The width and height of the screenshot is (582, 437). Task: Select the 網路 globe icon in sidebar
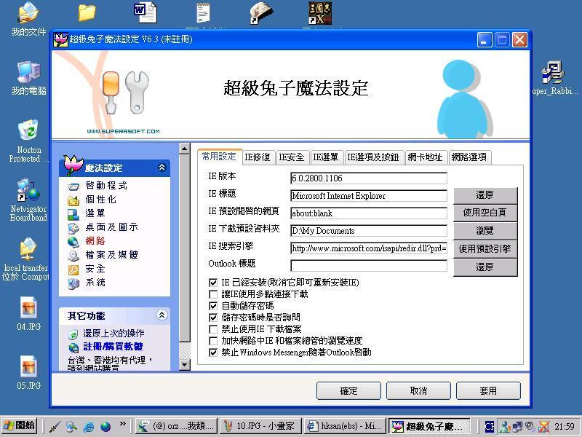point(73,242)
